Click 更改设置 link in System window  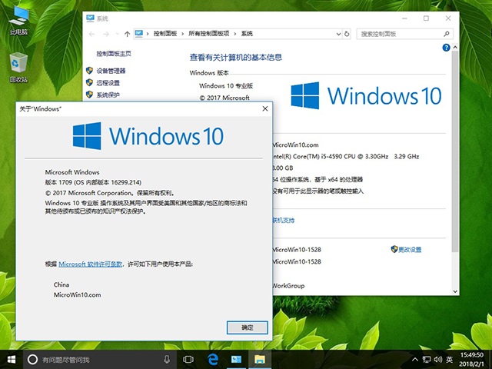(x=410, y=250)
